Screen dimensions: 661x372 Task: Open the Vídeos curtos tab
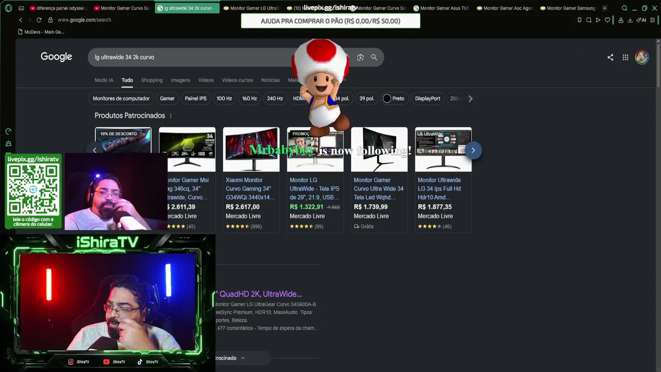pos(238,80)
